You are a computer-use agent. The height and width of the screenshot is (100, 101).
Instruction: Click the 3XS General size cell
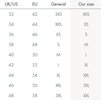(59, 14)
